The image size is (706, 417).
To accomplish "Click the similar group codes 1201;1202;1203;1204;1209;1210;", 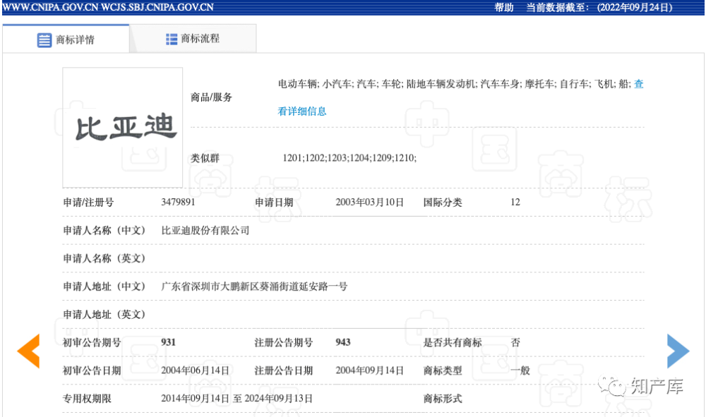I will (349, 158).
